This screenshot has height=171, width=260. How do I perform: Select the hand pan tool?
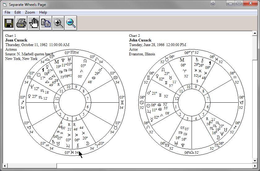pyautogui.click(x=33, y=23)
